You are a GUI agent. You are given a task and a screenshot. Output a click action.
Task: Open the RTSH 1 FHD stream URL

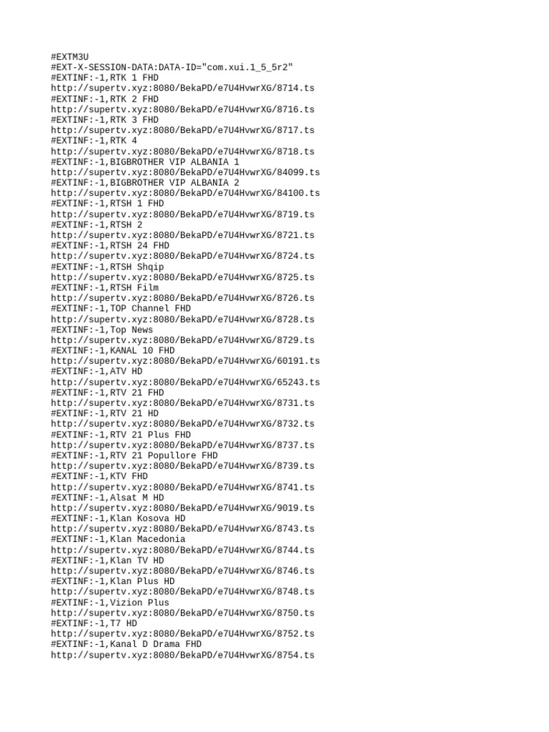point(182,214)
